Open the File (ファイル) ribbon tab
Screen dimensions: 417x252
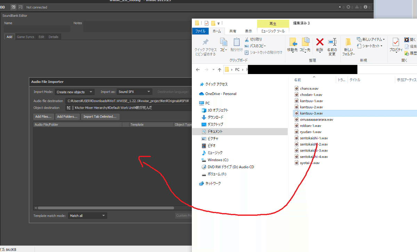[x=200, y=31]
